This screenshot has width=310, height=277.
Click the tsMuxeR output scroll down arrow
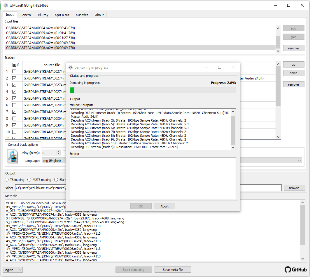[x=233, y=148]
